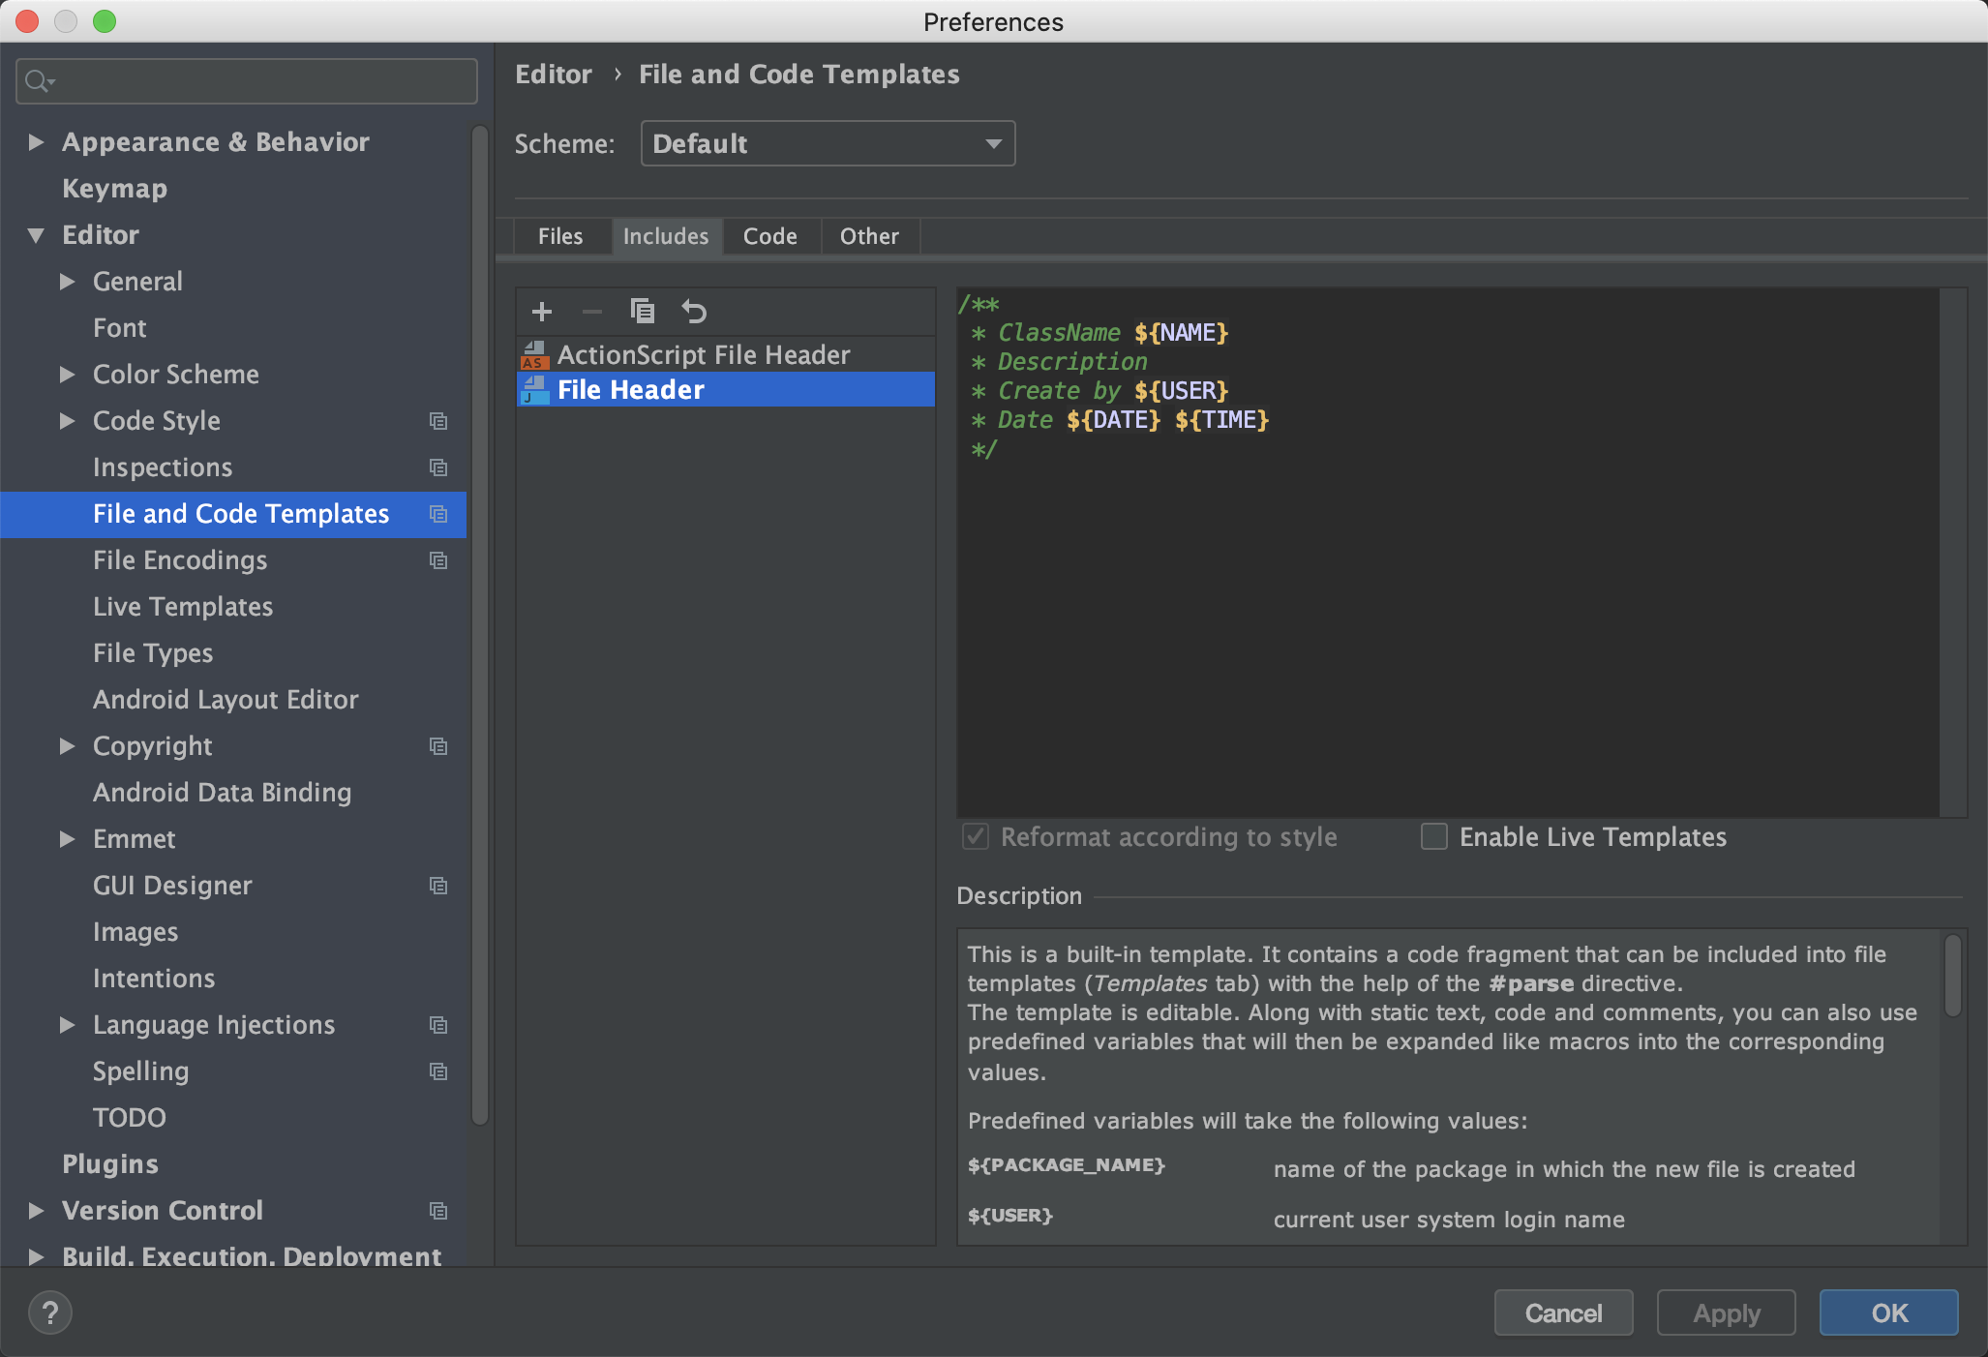Viewport: 1988px width, 1357px height.
Task: Toggle Reformat according to style checkbox
Action: pyautogui.click(x=976, y=836)
